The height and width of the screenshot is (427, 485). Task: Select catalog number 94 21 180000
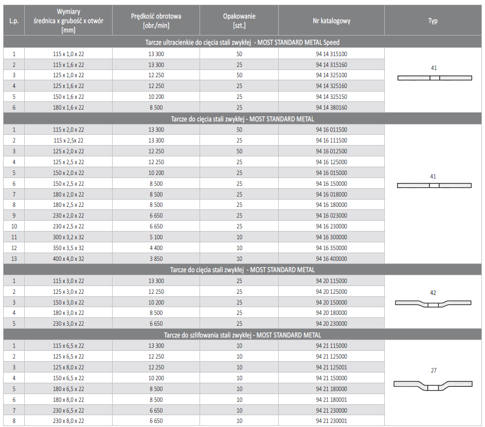[331, 388]
